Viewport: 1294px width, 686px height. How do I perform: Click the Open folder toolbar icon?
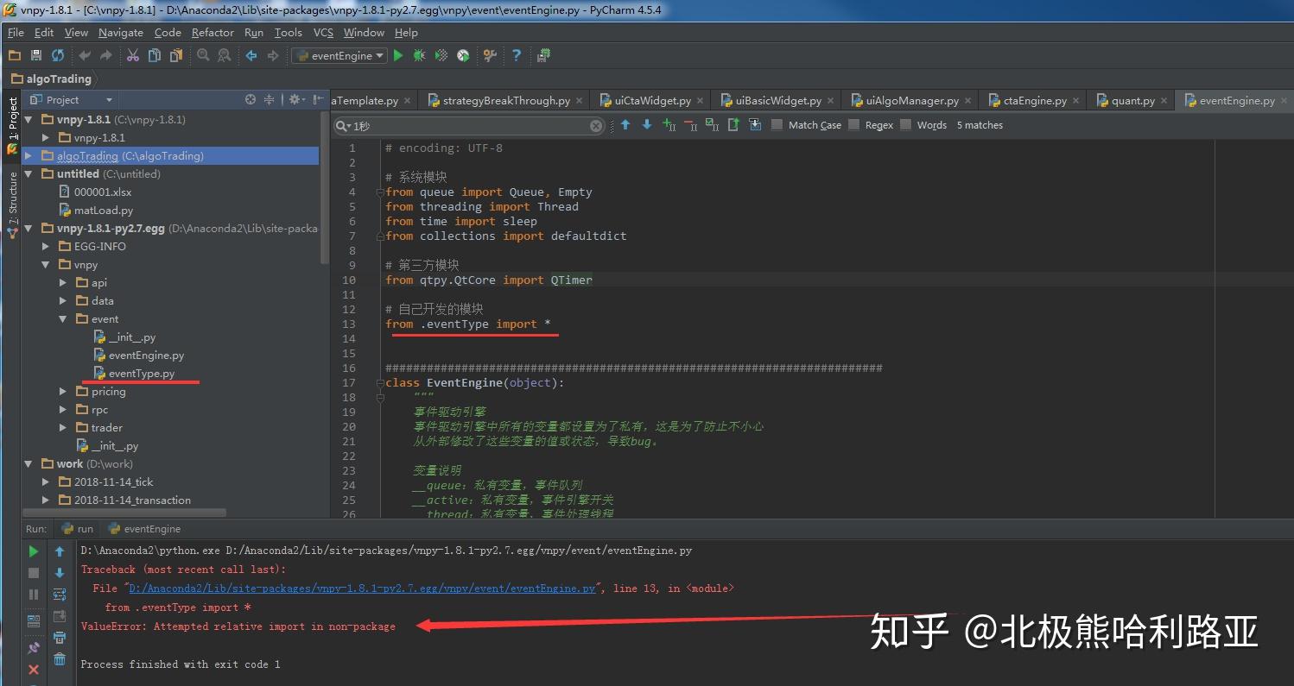click(x=15, y=55)
